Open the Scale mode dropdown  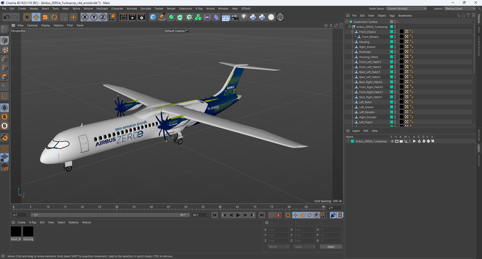tap(305, 247)
